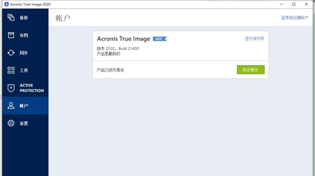Open the 设置 sidebar label
The width and height of the screenshot is (315, 176).
[24, 124]
